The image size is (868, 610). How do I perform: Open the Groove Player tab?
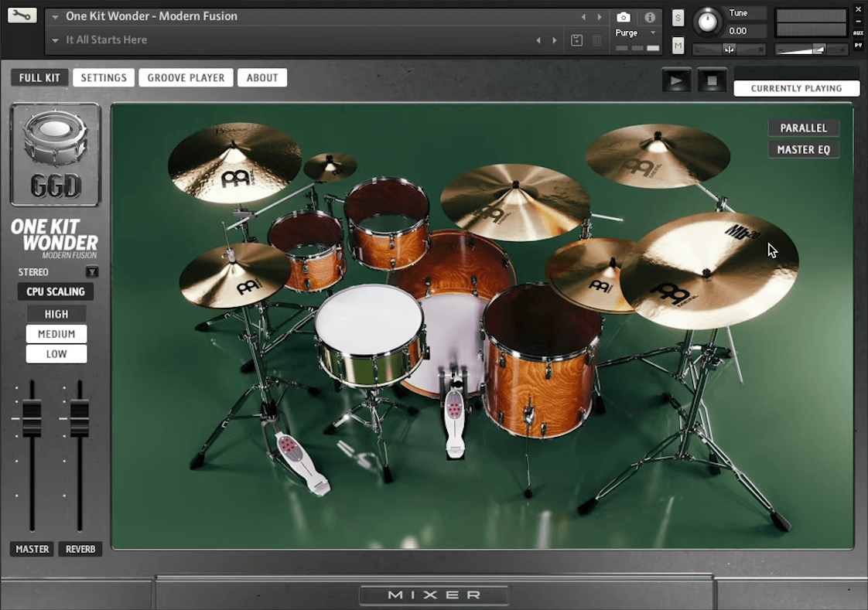click(x=186, y=77)
